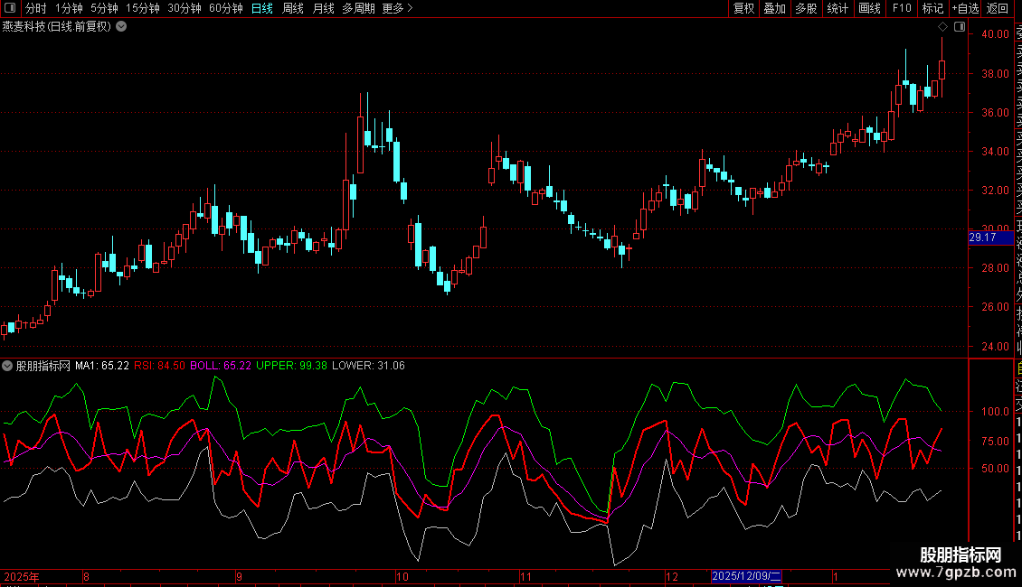This screenshot has height=587, width=1022.
Task: Click the 100.0 indicator axis label
Action: click(x=995, y=411)
